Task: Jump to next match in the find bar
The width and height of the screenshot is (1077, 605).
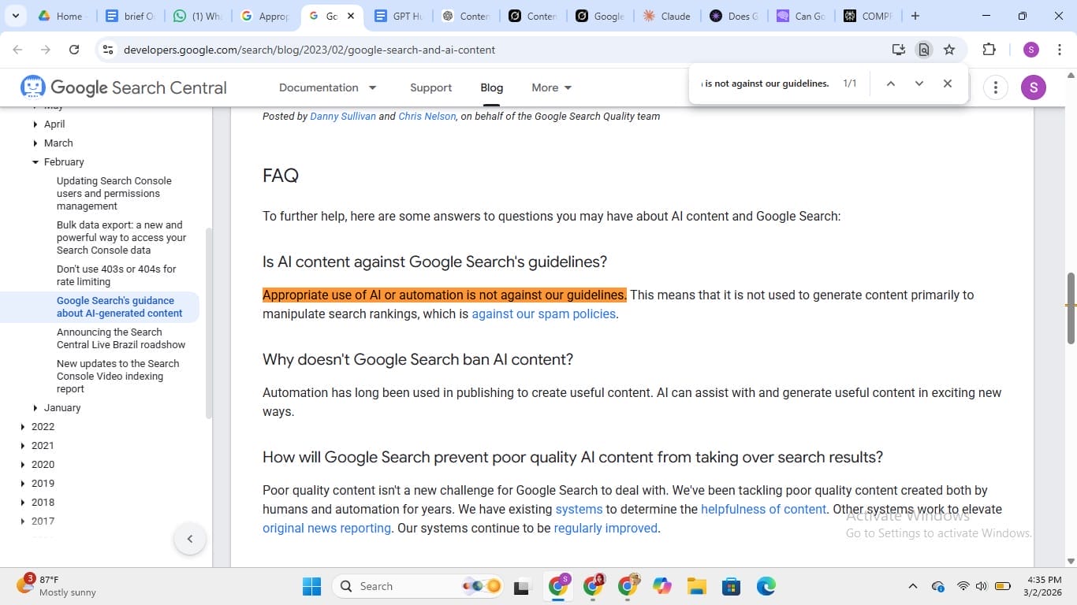Action: [x=919, y=83]
